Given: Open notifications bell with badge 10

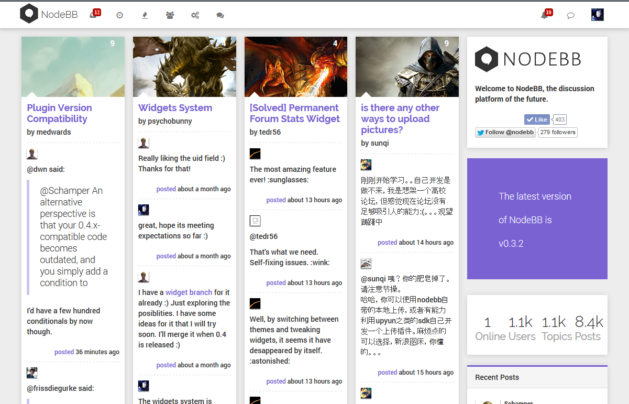Looking at the screenshot, I should [x=546, y=14].
